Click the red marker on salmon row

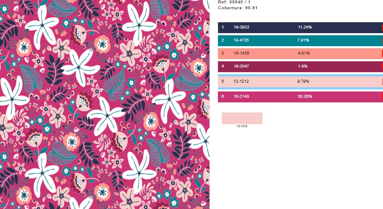[x=382, y=54]
